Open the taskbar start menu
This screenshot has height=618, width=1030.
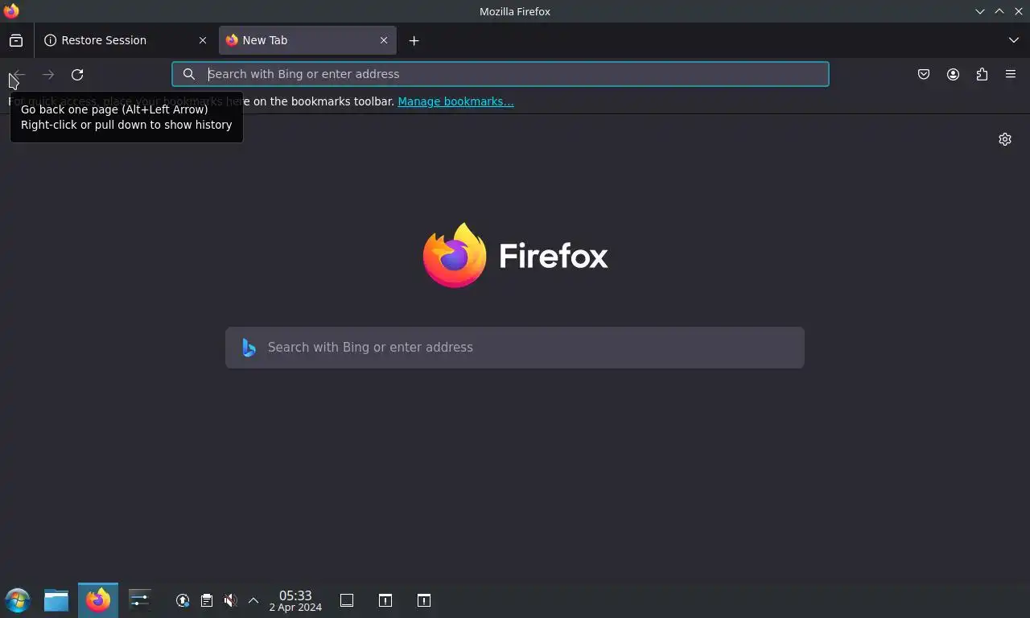click(18, 600)
